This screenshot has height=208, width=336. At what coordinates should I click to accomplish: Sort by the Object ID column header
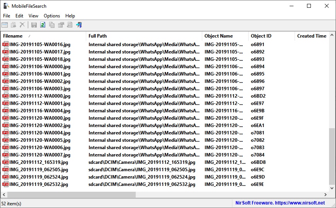click(x=271, y=36)
